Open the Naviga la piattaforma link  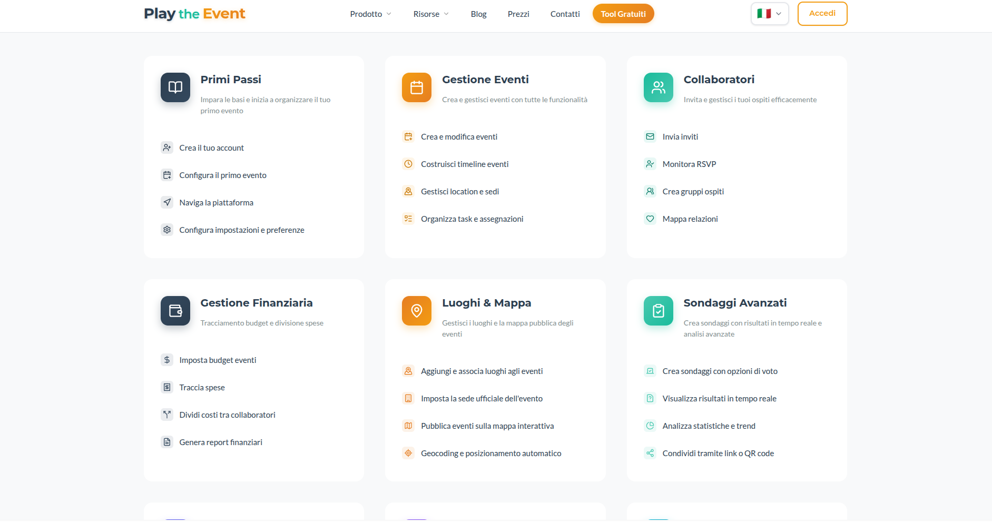[216, 203]
